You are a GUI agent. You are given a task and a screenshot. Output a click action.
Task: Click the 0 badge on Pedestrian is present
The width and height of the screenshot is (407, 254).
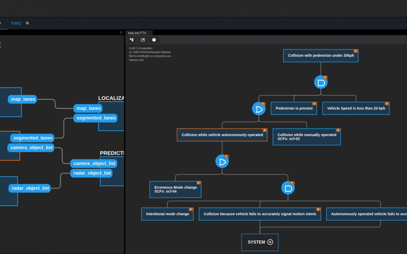[314, 104]
